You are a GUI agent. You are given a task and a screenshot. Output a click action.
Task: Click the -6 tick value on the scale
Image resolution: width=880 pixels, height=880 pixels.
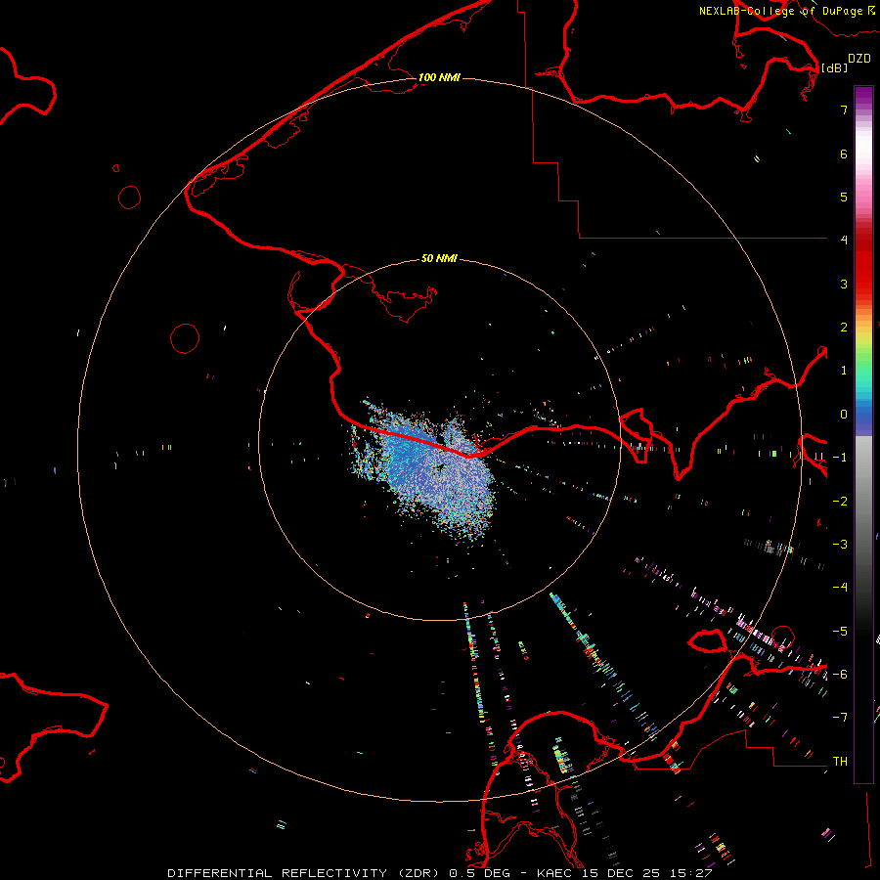pyautogui.click(x=840, y=675)
